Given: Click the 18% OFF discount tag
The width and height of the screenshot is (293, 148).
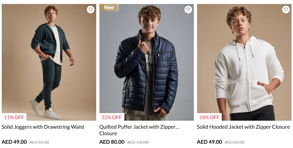Looking at the screenshot, I should [x=209, y=117].
